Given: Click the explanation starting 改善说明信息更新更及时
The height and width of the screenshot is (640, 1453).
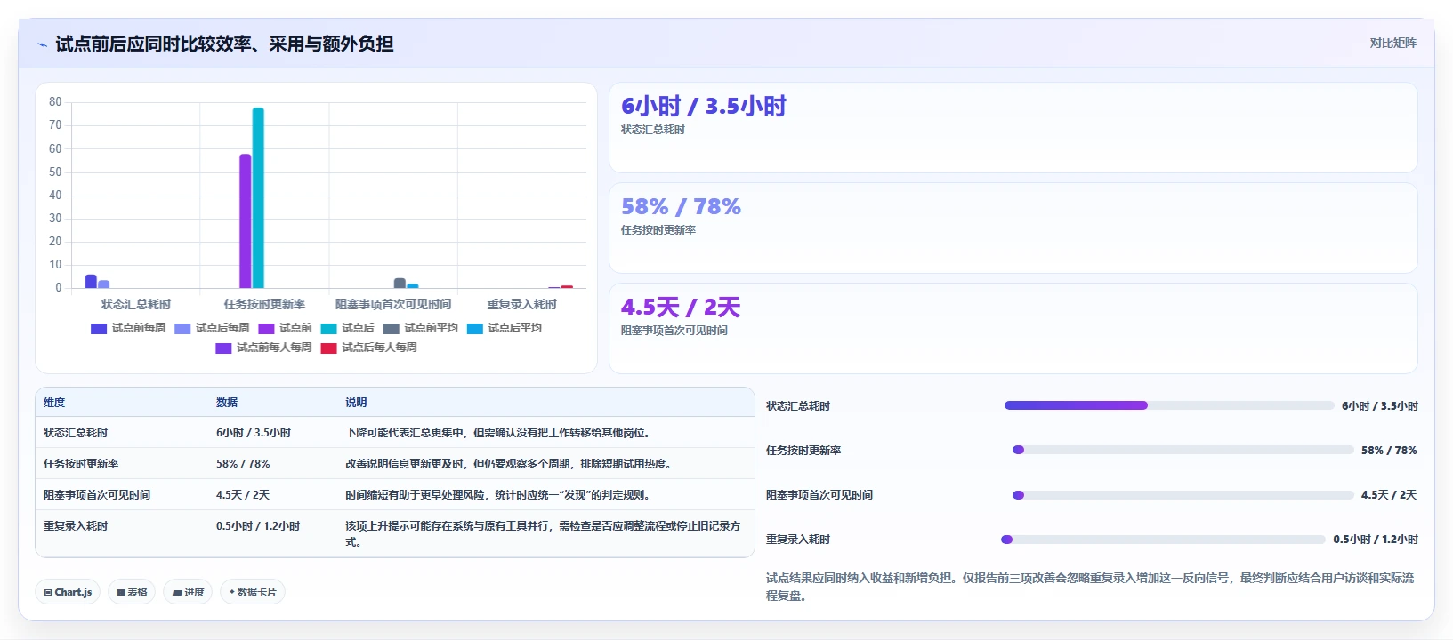Looking at the screenshot, I should pyautogui.click(x=510, y=464).
